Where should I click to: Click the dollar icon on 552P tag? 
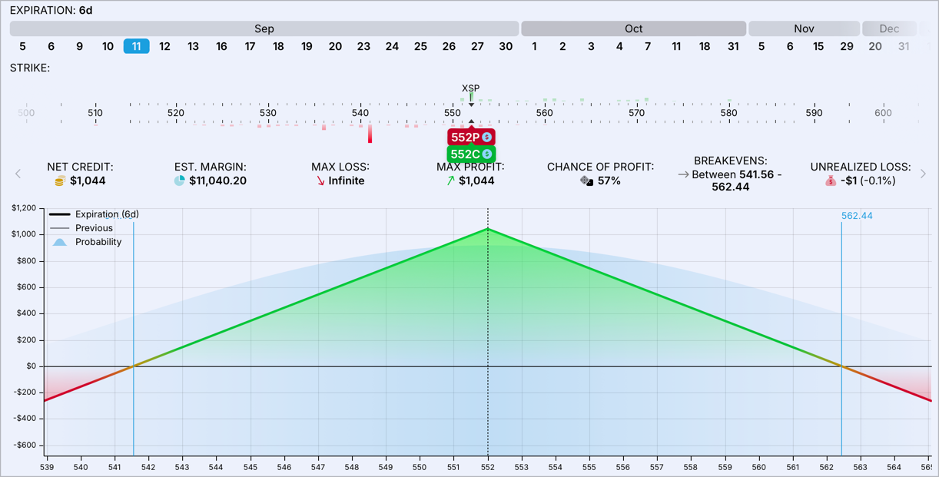click(x=487, y=137)
